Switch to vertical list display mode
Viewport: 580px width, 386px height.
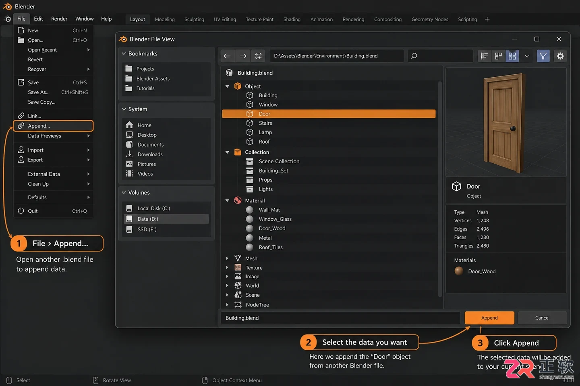(x=485, y=56)
